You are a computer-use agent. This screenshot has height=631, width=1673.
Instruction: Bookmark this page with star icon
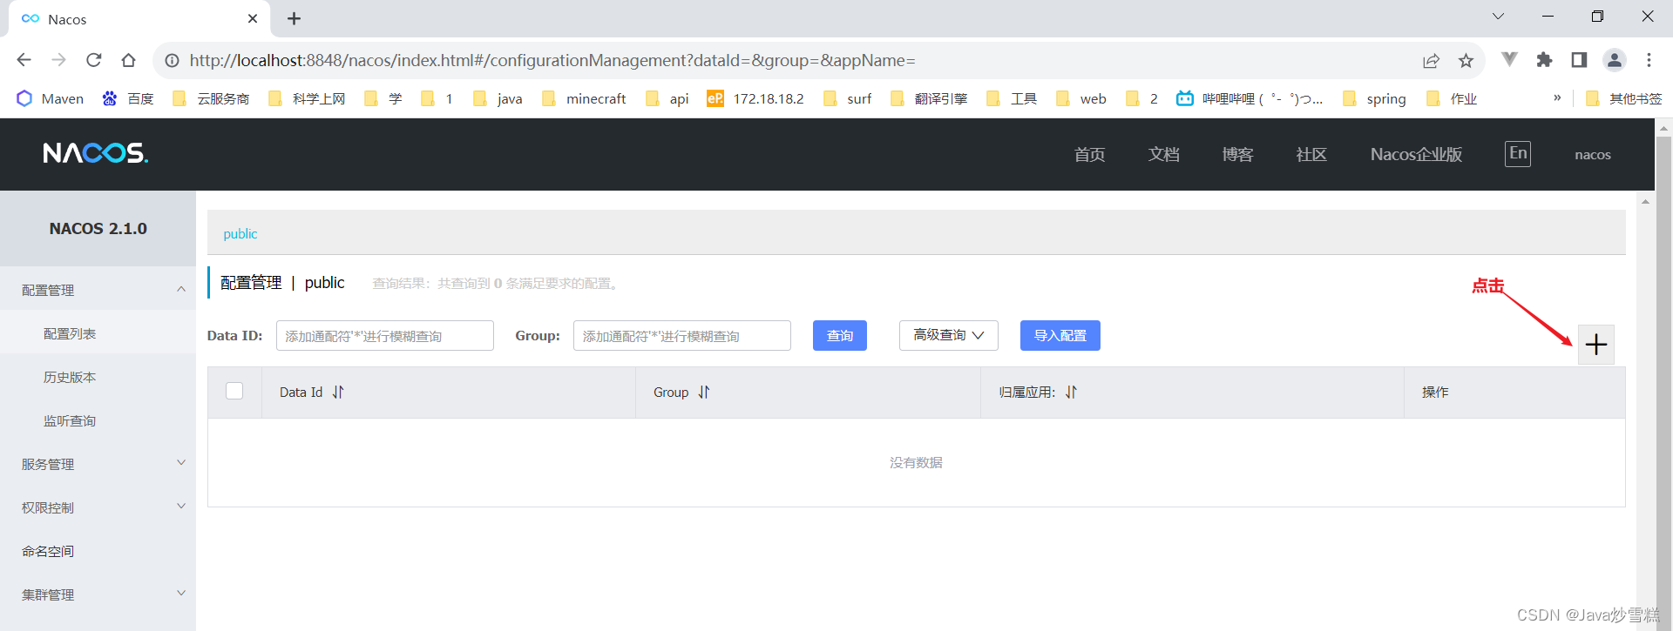click(1466, 60)
